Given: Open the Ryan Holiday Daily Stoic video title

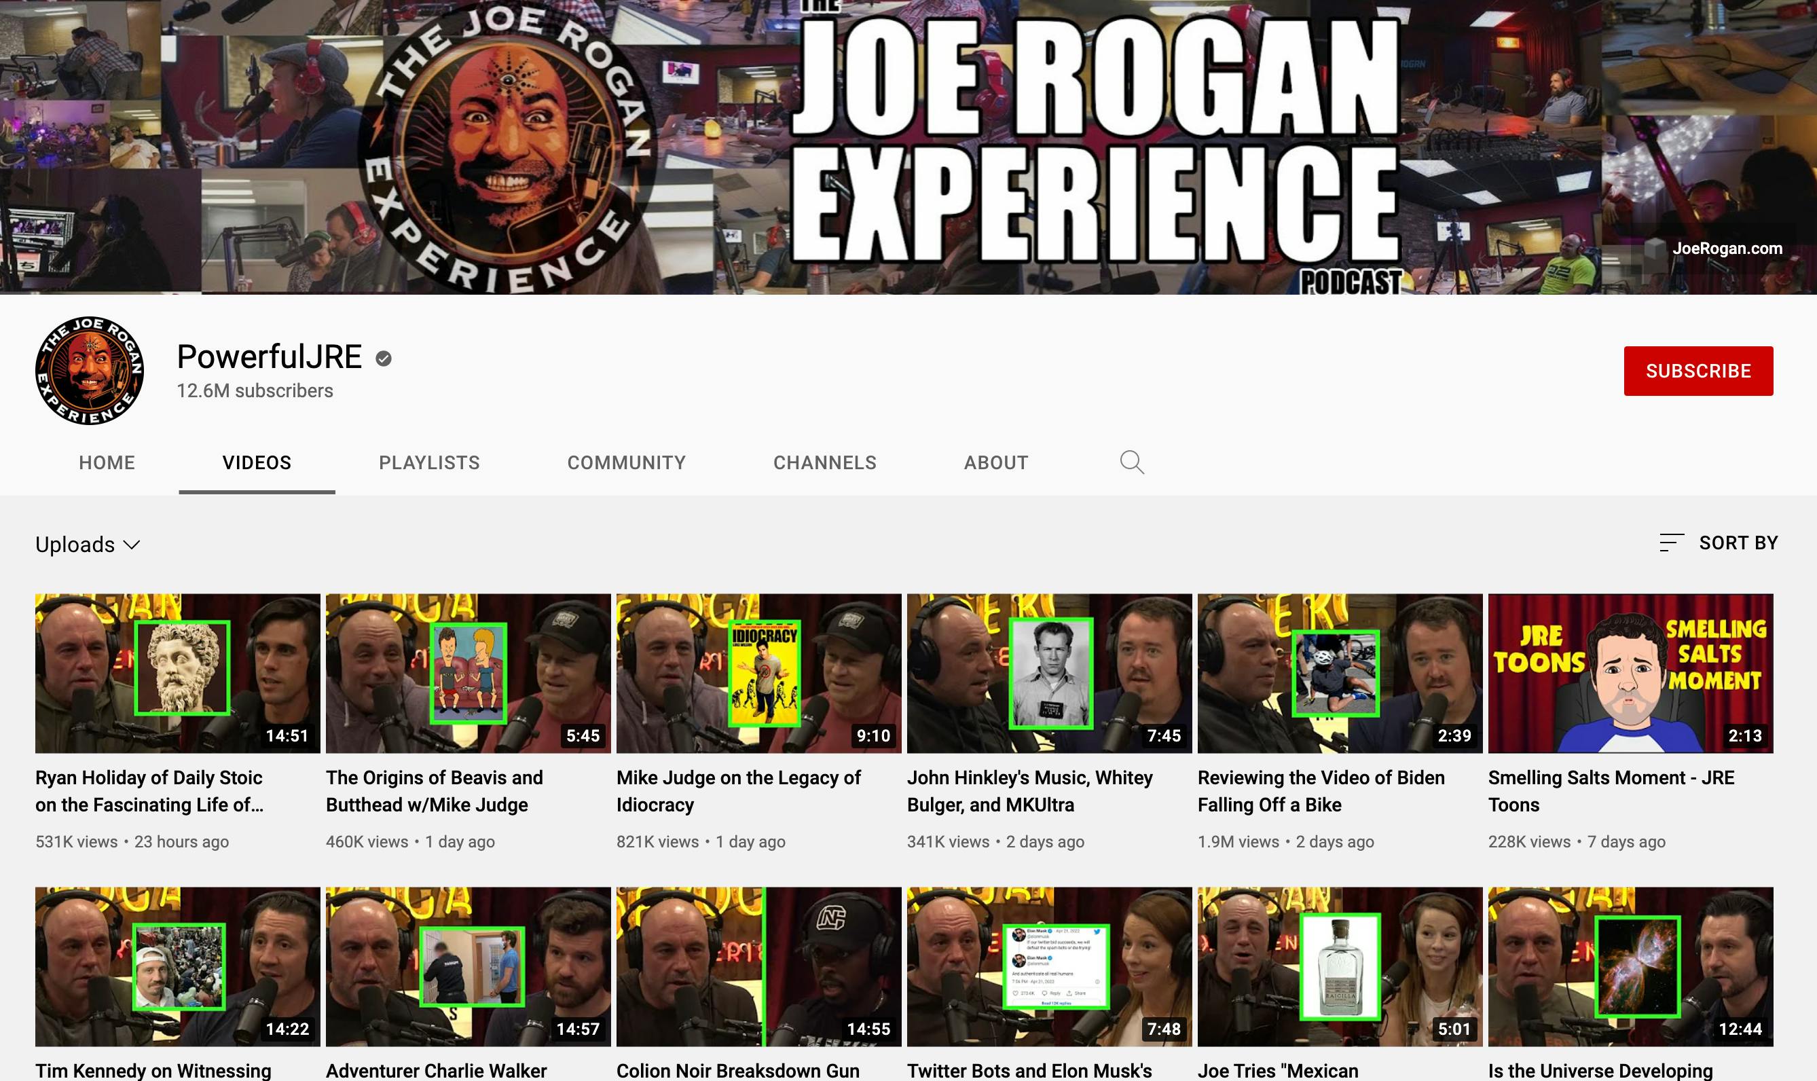Looking at the screenshot, I should pyautogui.click(x=149, y=791).
